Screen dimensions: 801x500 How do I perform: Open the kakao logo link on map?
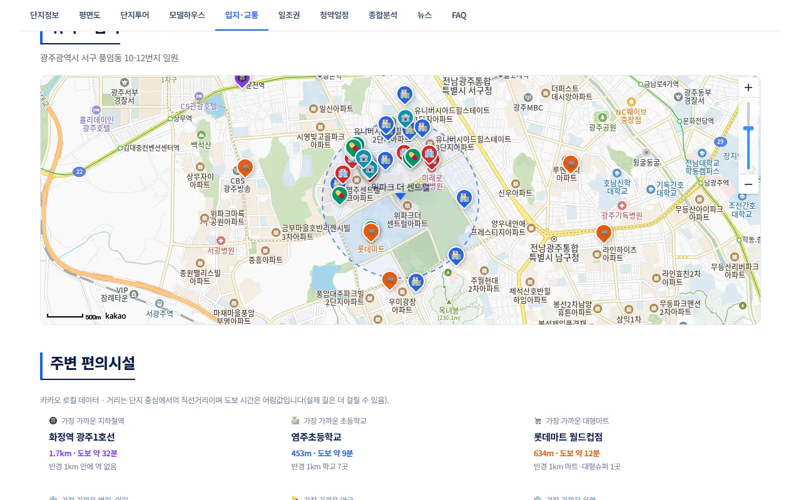pos(115,316)
